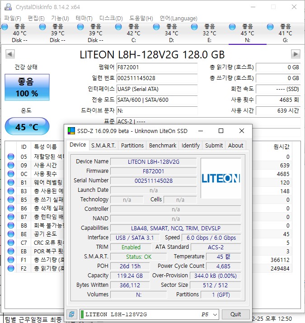305x323 pixels.
Task: Click the SSD-Z title bar app icon
Action: [x=71, y=131]
